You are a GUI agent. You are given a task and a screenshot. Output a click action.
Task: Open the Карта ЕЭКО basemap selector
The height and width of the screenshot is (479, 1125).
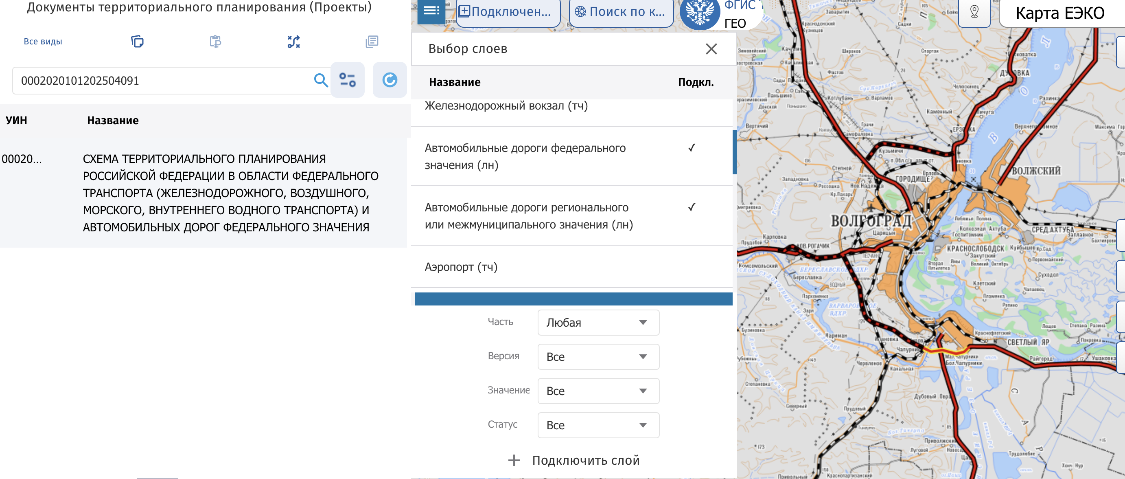[x=1061, y=13]
